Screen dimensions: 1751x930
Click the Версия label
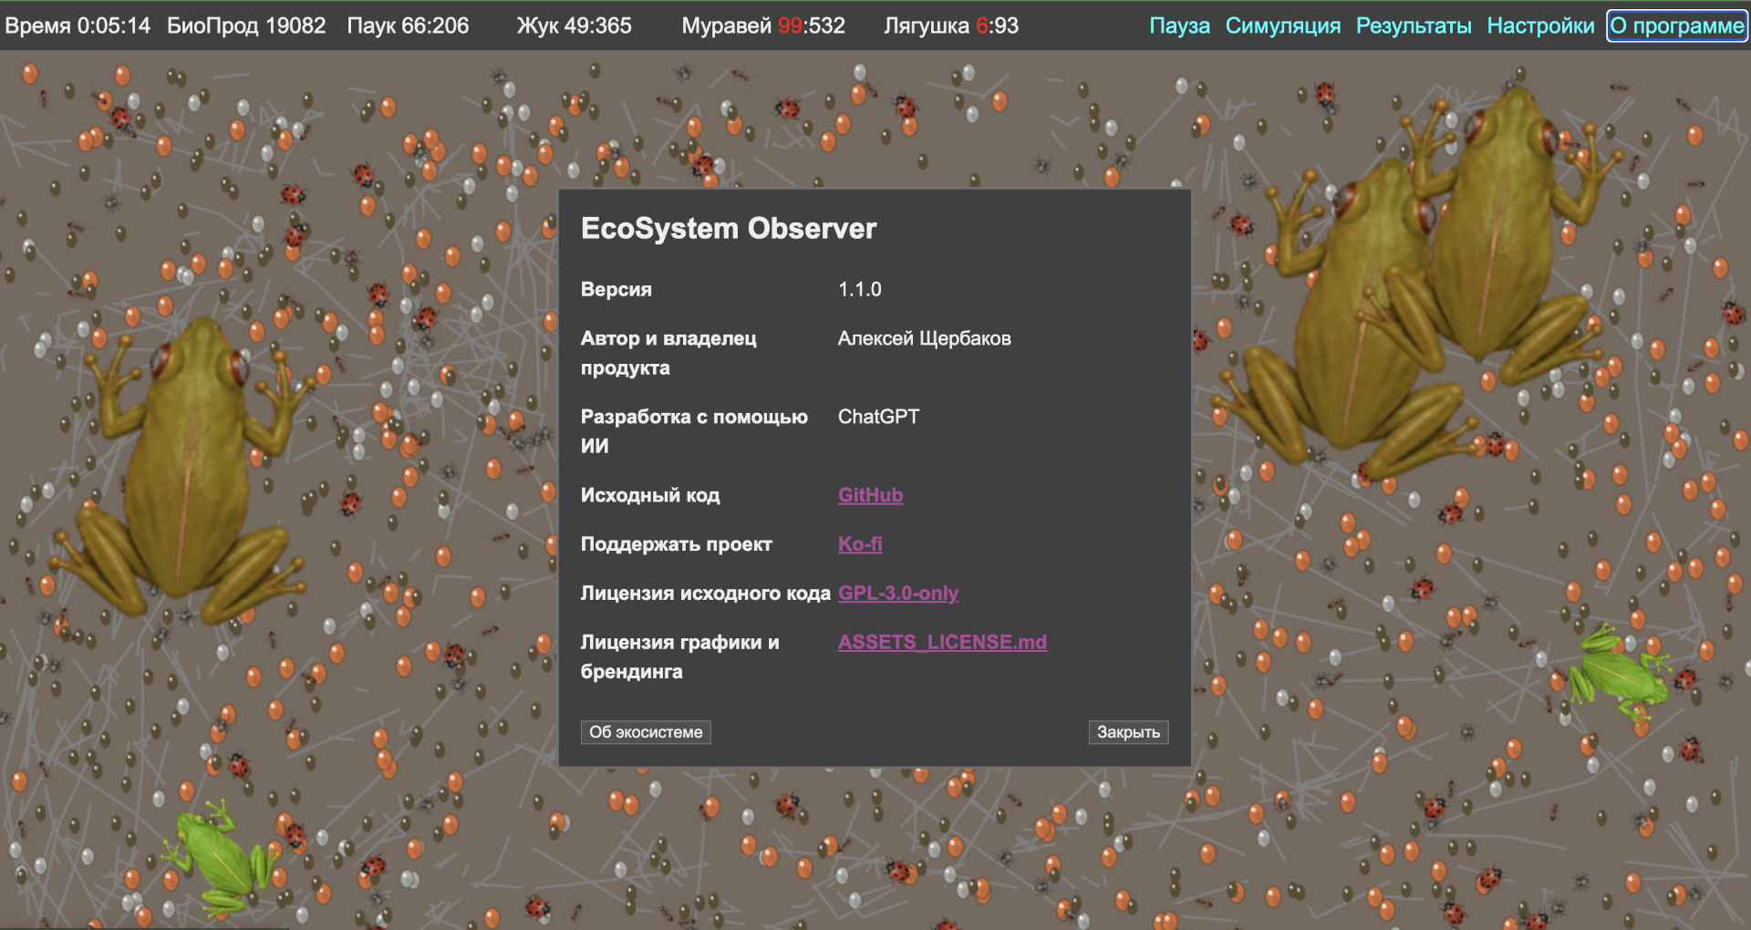click(x=616, y=290)
